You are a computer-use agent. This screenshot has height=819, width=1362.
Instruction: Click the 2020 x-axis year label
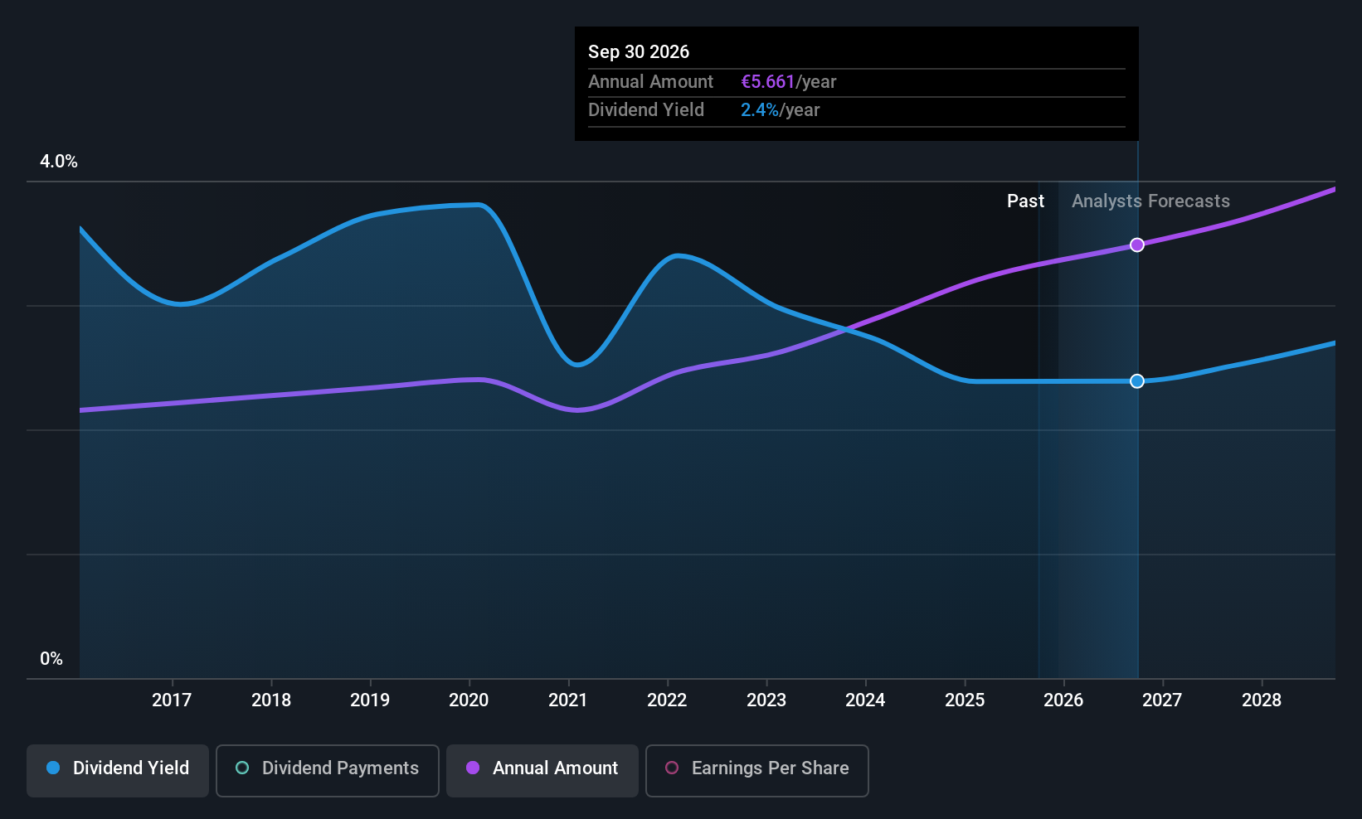tap(469, 700)
